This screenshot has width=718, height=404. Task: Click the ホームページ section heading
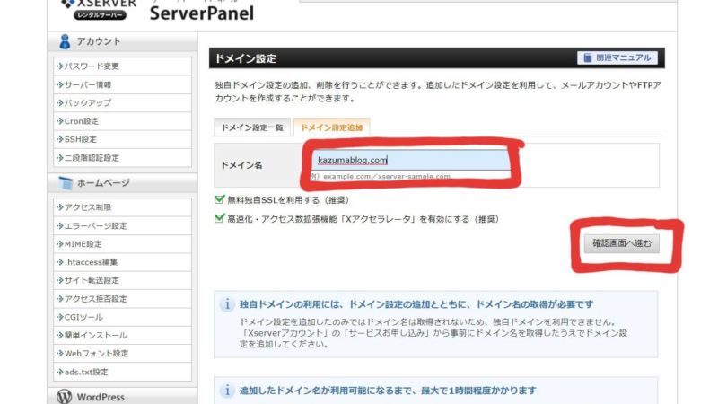pos(103,183)
